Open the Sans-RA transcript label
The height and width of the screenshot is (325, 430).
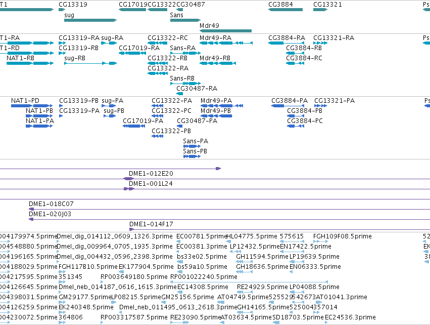(x=182, y=48)
